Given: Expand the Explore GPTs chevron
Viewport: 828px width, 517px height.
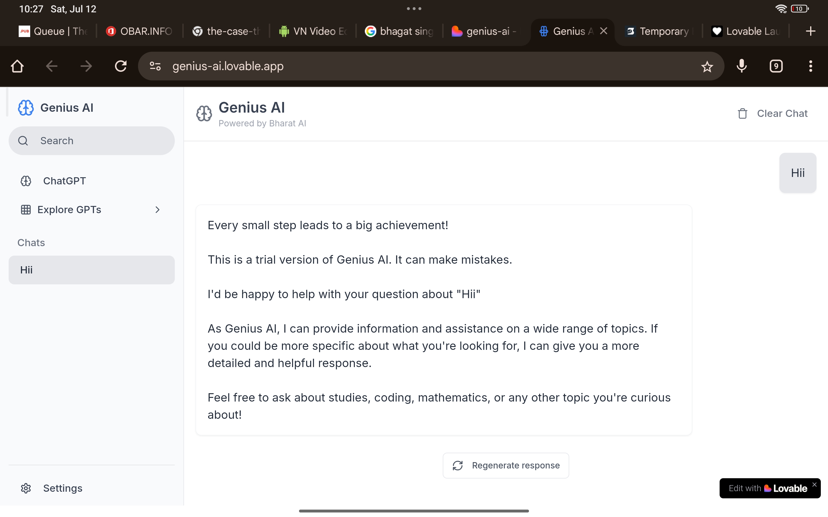Looking at the screenshot, I should [x=157, y=210].
